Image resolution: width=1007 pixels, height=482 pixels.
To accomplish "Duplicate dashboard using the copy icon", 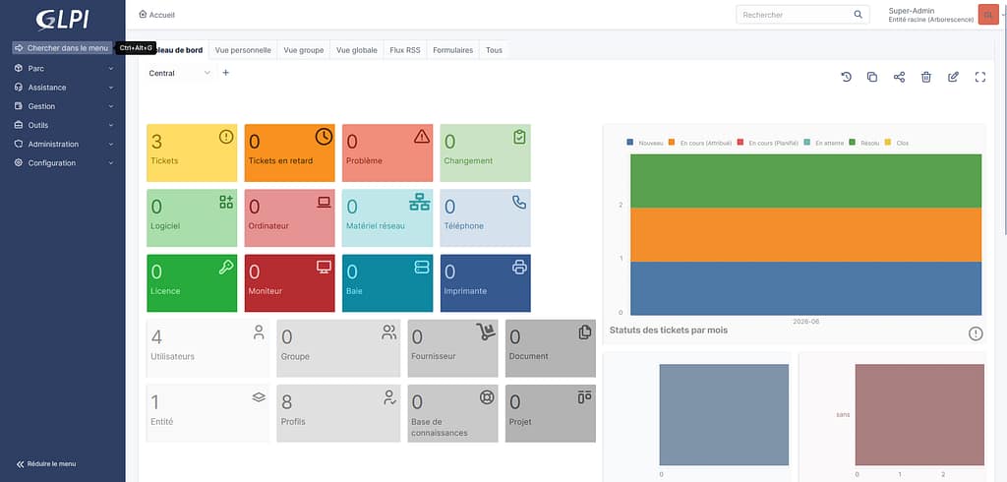I will (x=872, y=77).
